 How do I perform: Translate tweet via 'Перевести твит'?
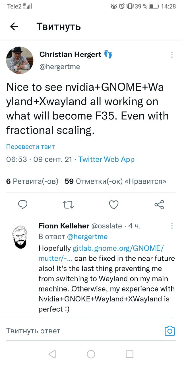[30, 147]
